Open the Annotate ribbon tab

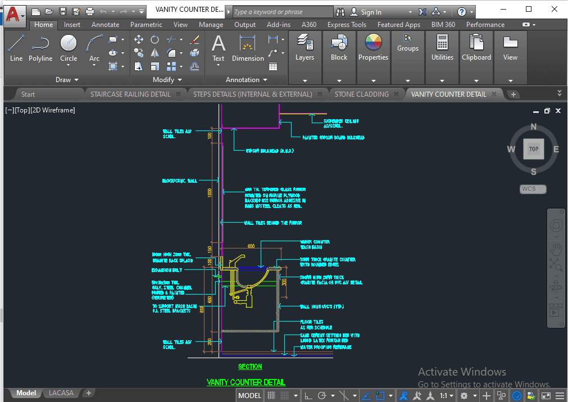click(105, 25)
